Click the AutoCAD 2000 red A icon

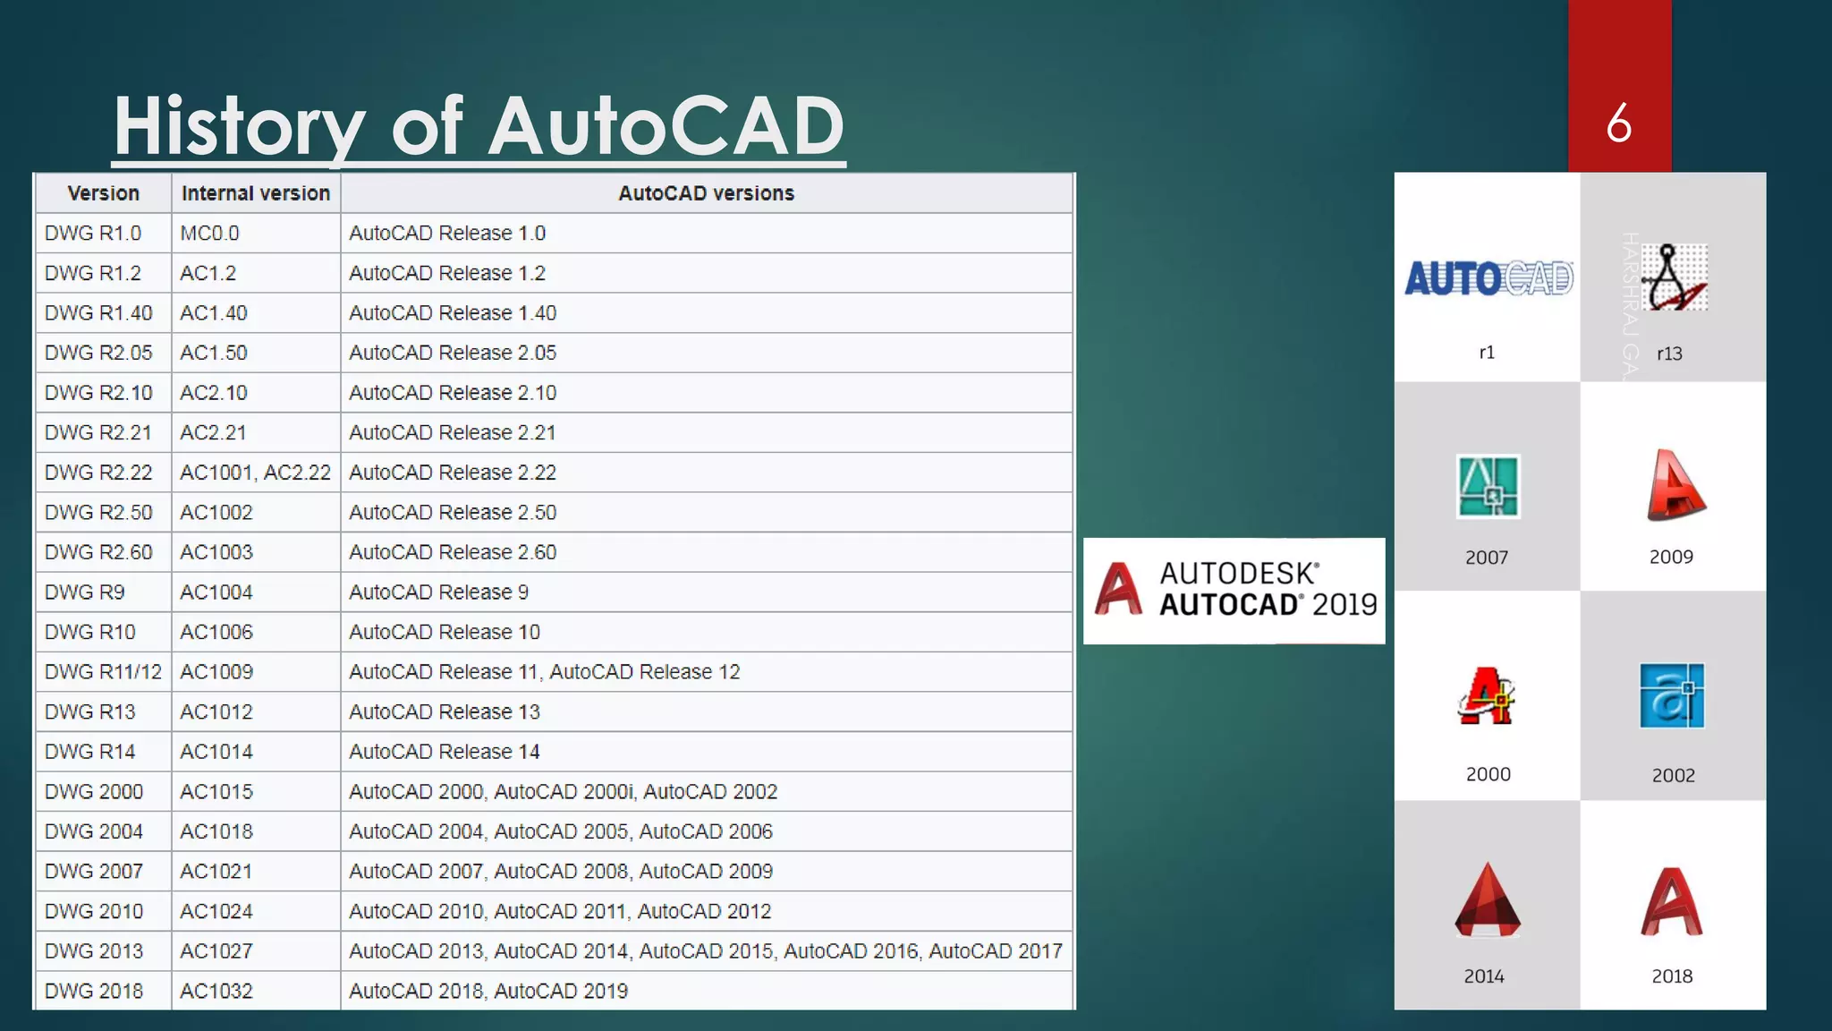(1486, 695)
